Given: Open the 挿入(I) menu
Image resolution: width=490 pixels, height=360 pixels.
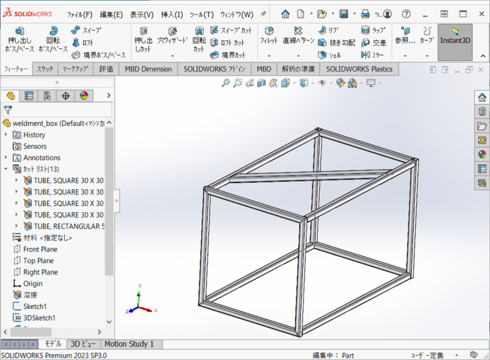Looking at the screenshot, I should click(172, 15).
